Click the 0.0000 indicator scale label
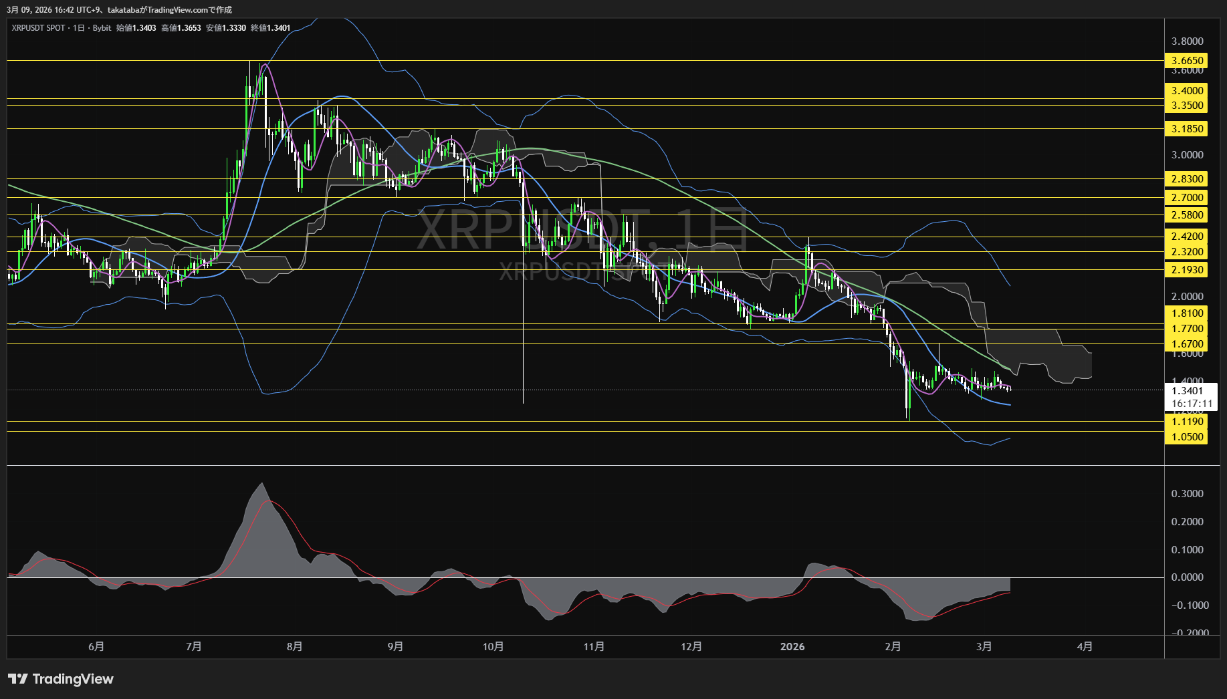 pos(1187,577)
